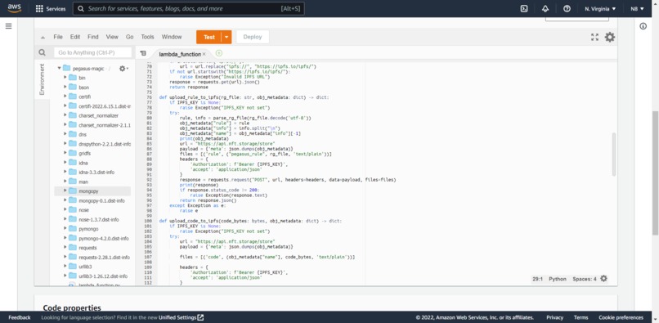Toggle fullscreen editor icon
659x323 pixels.
coord(594,37)
